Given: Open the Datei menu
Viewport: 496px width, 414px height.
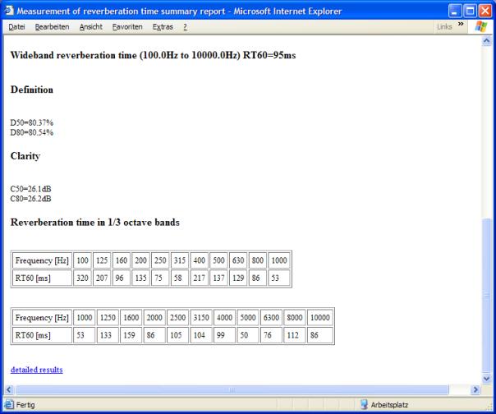Looking at the screenshot, I should click(16, 27).
